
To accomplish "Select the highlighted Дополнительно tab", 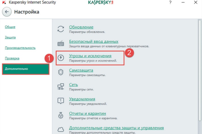I will (26, 69).
